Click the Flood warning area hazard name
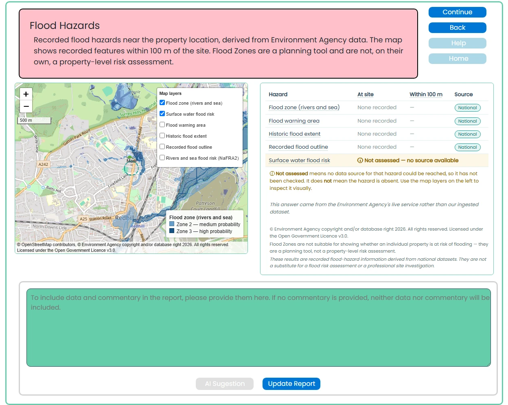This screenshot has width=508, height=405. (x=294, y=121)
